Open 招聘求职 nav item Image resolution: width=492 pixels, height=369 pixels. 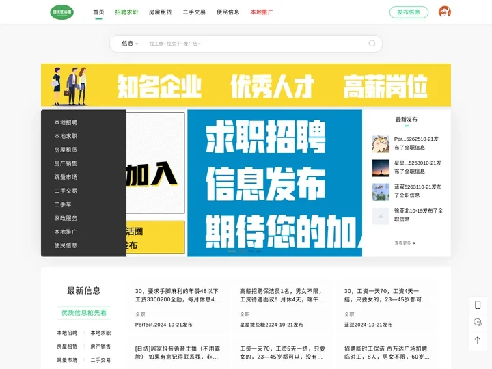126,12
